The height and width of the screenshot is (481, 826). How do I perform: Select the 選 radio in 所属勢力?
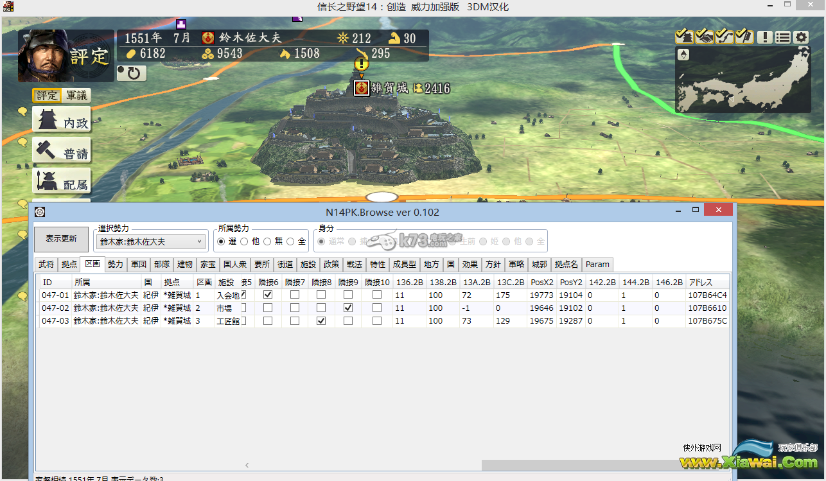pos(222,241)
